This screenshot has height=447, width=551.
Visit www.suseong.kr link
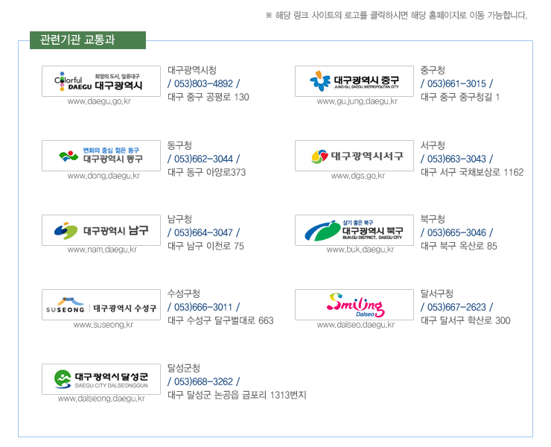[103, 325]
